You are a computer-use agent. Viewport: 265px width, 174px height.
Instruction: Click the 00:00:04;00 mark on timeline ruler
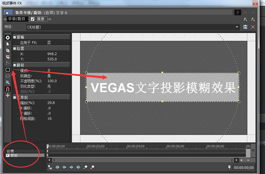pyautogui.click(x=136, y=146)
